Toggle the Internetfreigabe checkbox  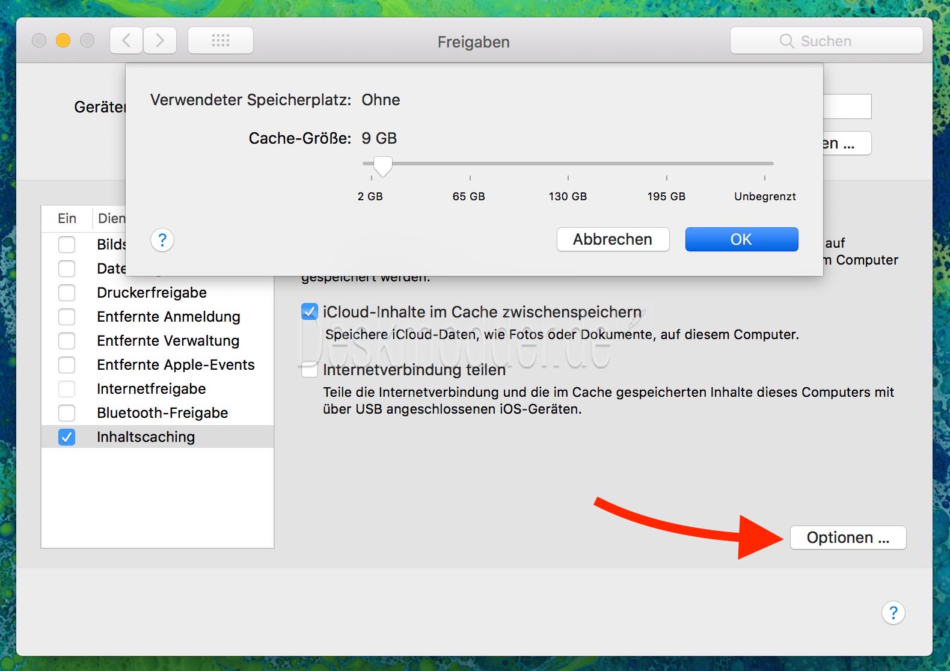(67, 389)
